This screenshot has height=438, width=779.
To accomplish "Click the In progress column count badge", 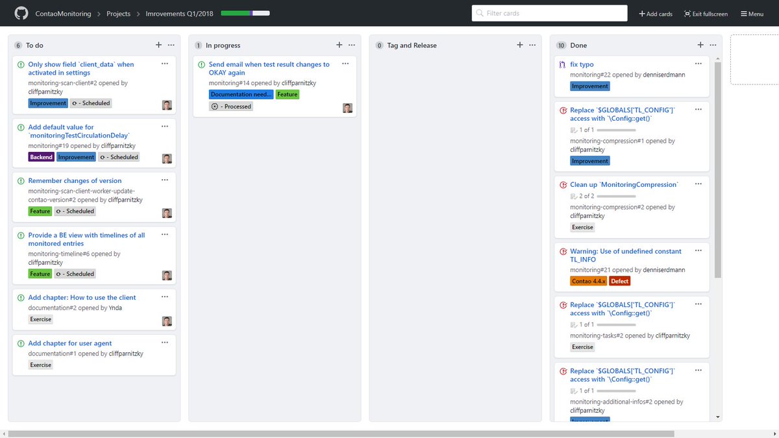I will pyautogui.click(x=198, y=45).
